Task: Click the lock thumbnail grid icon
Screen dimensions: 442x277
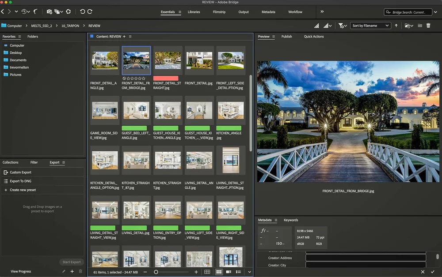Action: pyautogui.click(x=207, y=272)
